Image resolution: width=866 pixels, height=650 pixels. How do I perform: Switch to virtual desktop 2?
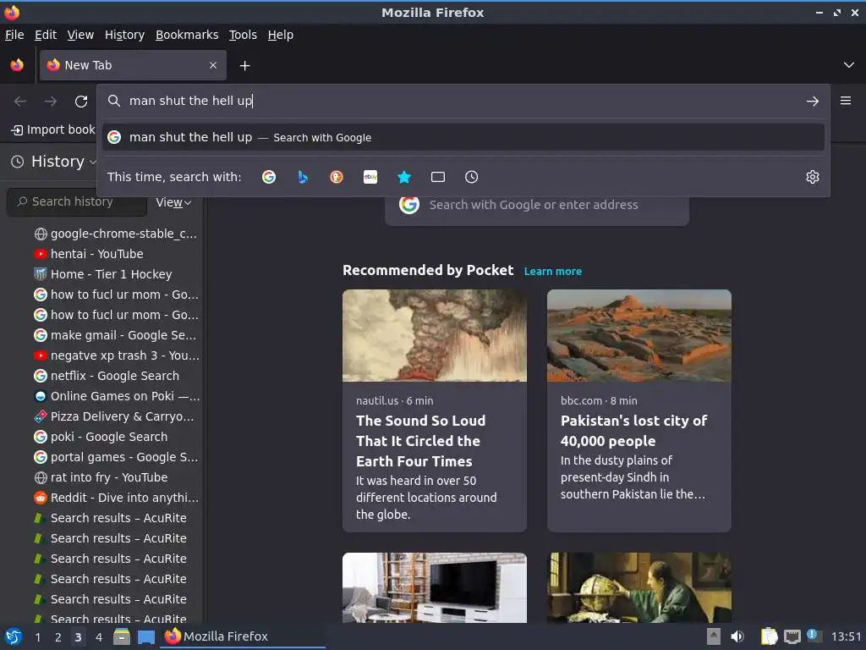(x=58, y=637)
